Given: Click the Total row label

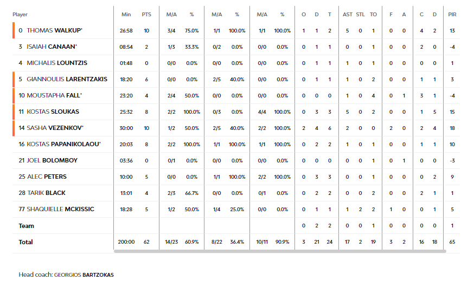Looking at the screenshot, I should (x=25, y=242).
